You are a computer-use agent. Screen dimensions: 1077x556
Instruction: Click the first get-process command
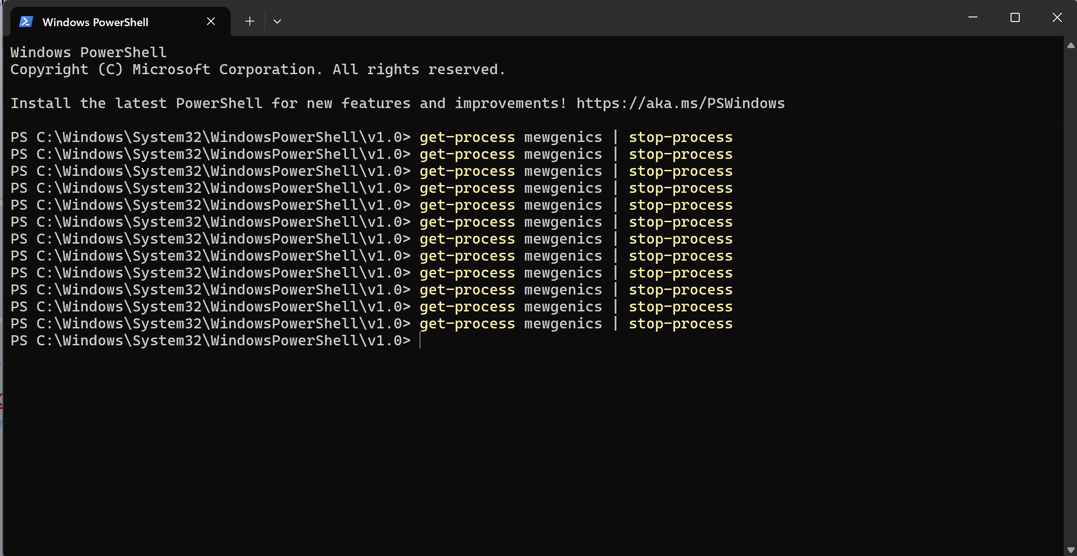[467, 137]
